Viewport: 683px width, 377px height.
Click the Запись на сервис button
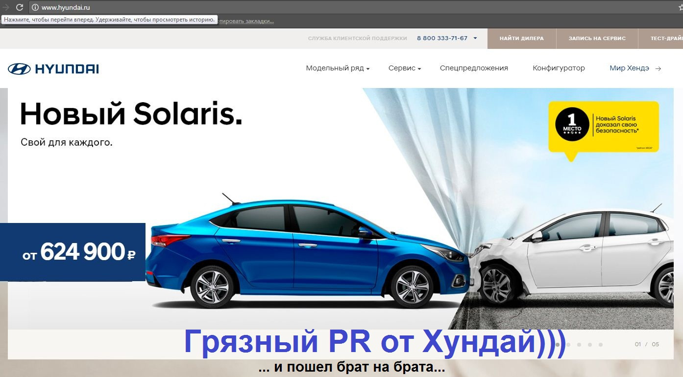pyautogui.click(x=597, y=39)
